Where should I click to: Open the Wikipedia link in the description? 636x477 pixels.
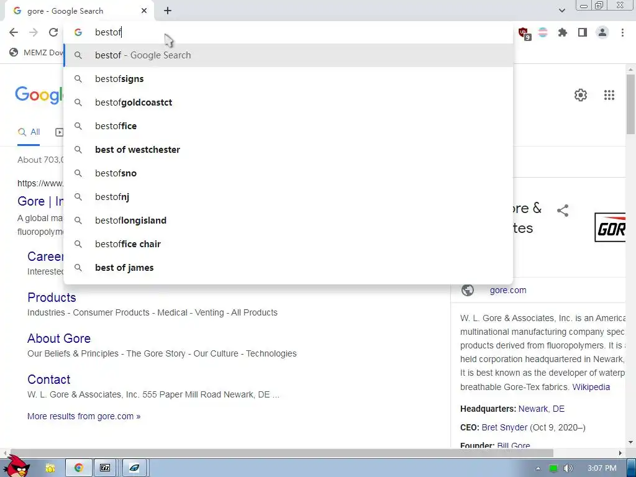point(591,387)
